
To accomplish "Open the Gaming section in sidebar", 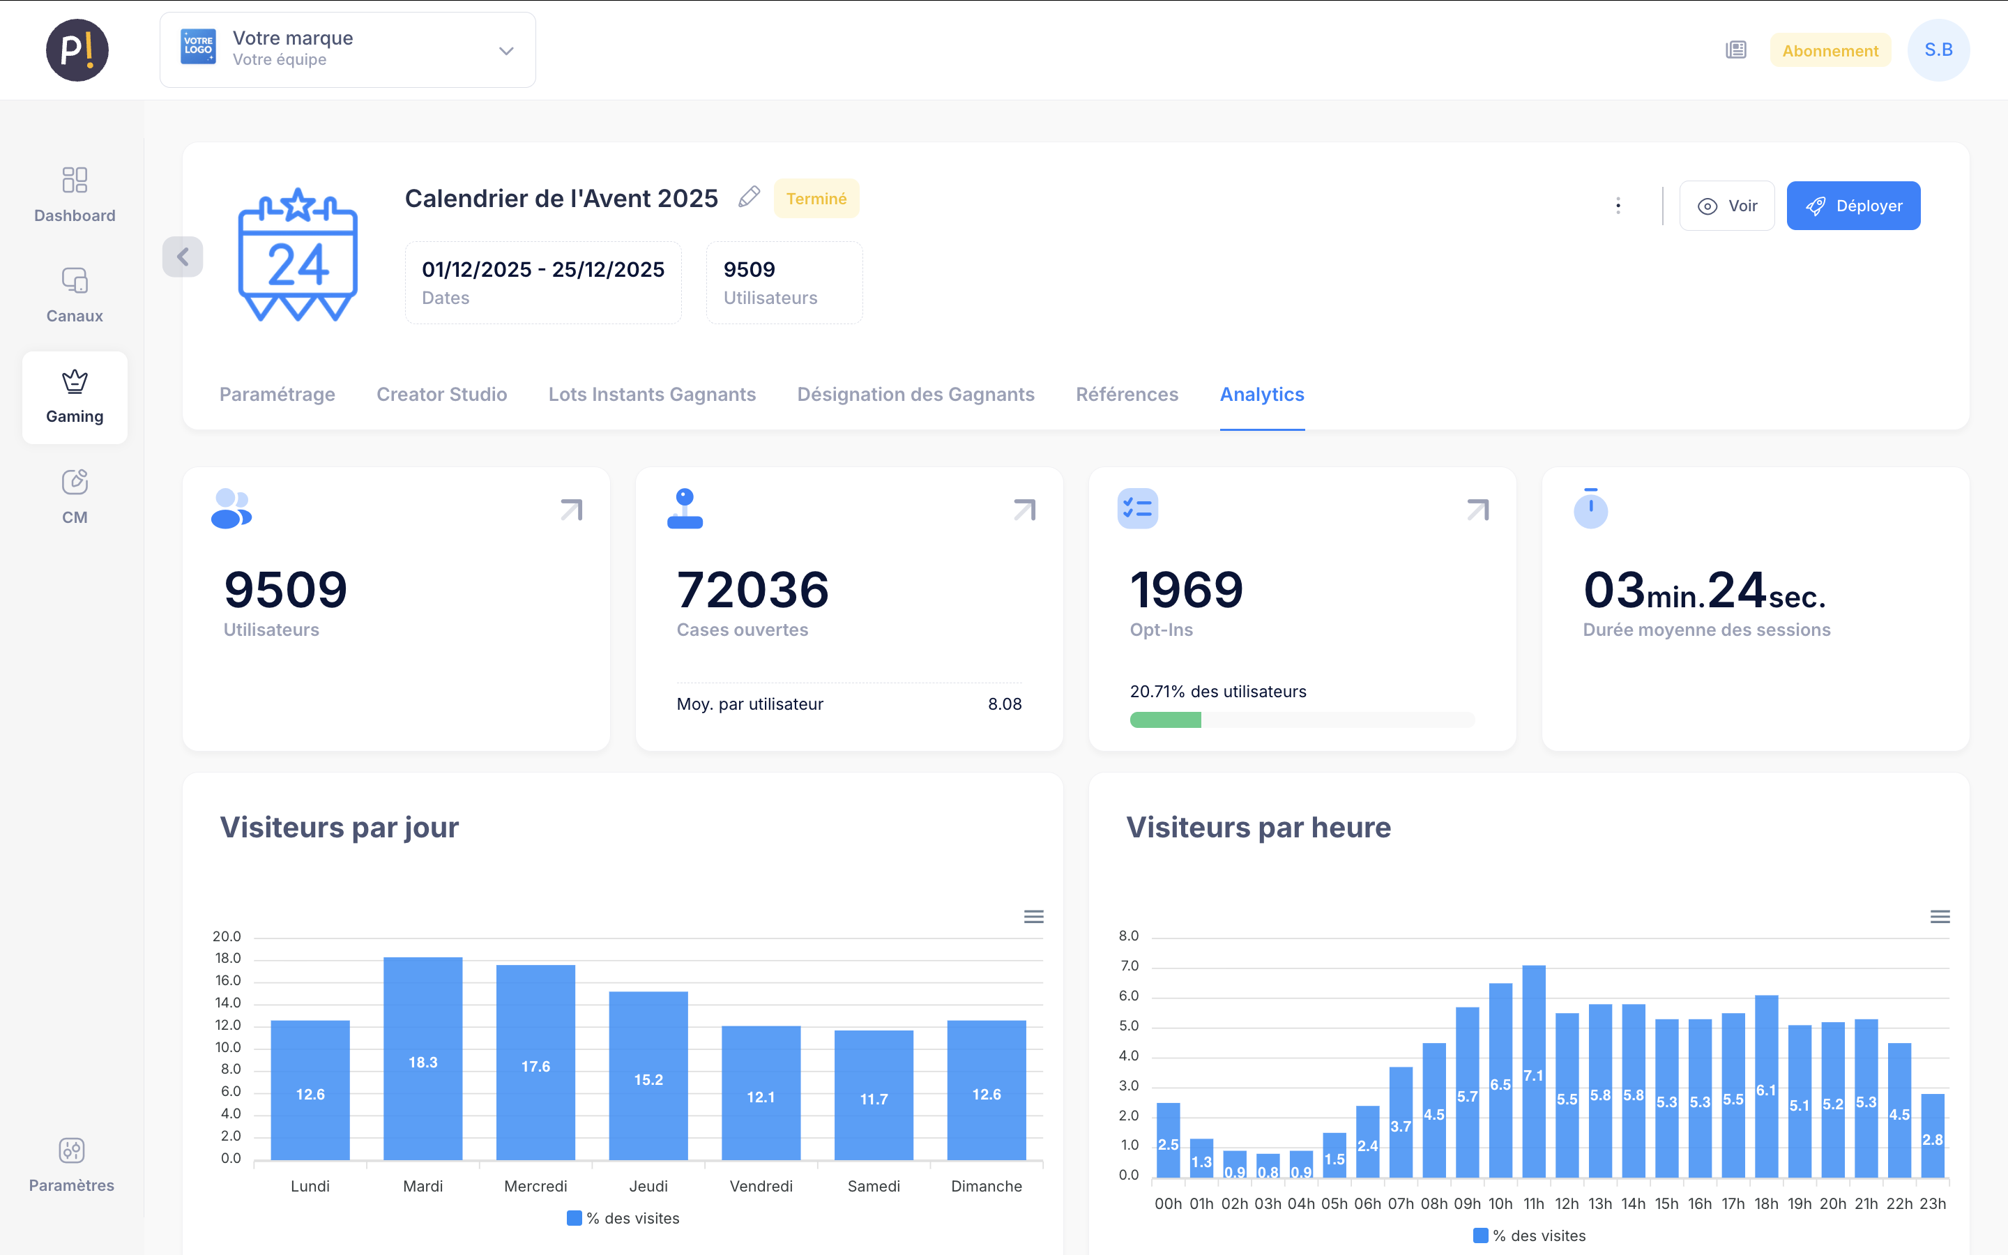I will [74, 397].
